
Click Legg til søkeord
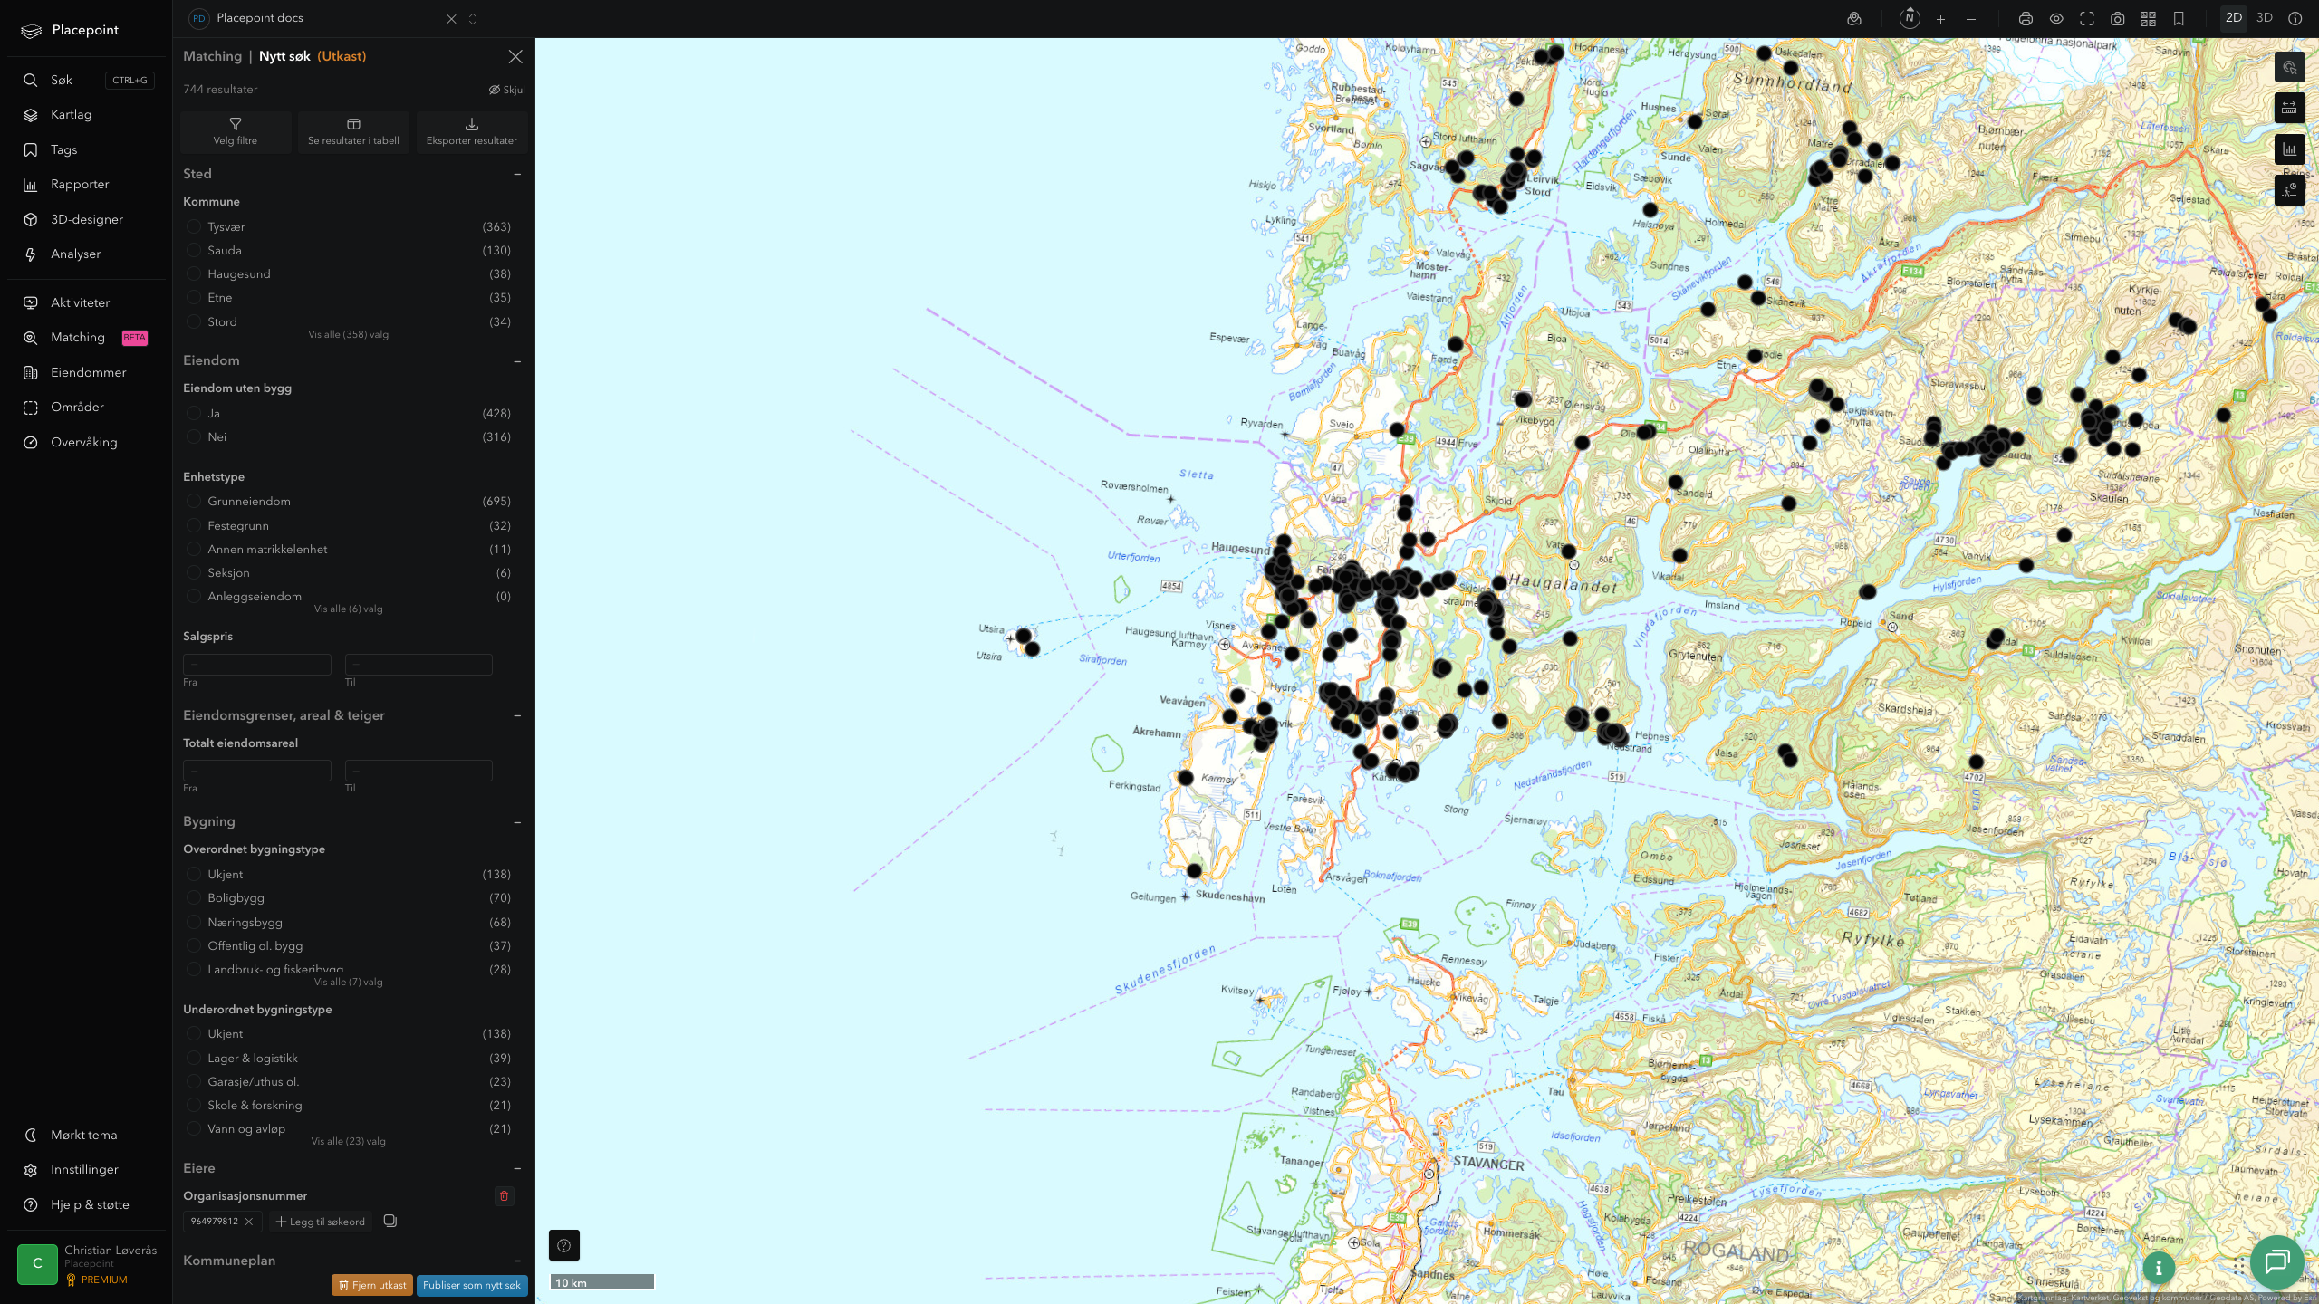tap(321, 1222)
